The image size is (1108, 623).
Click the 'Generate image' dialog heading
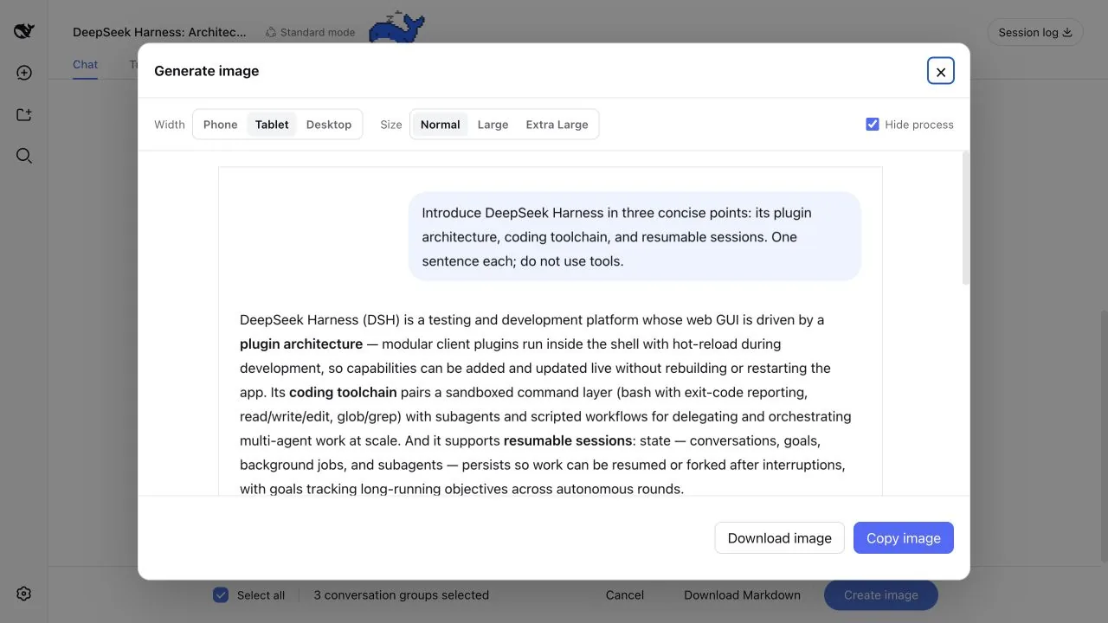coord(207,71)
